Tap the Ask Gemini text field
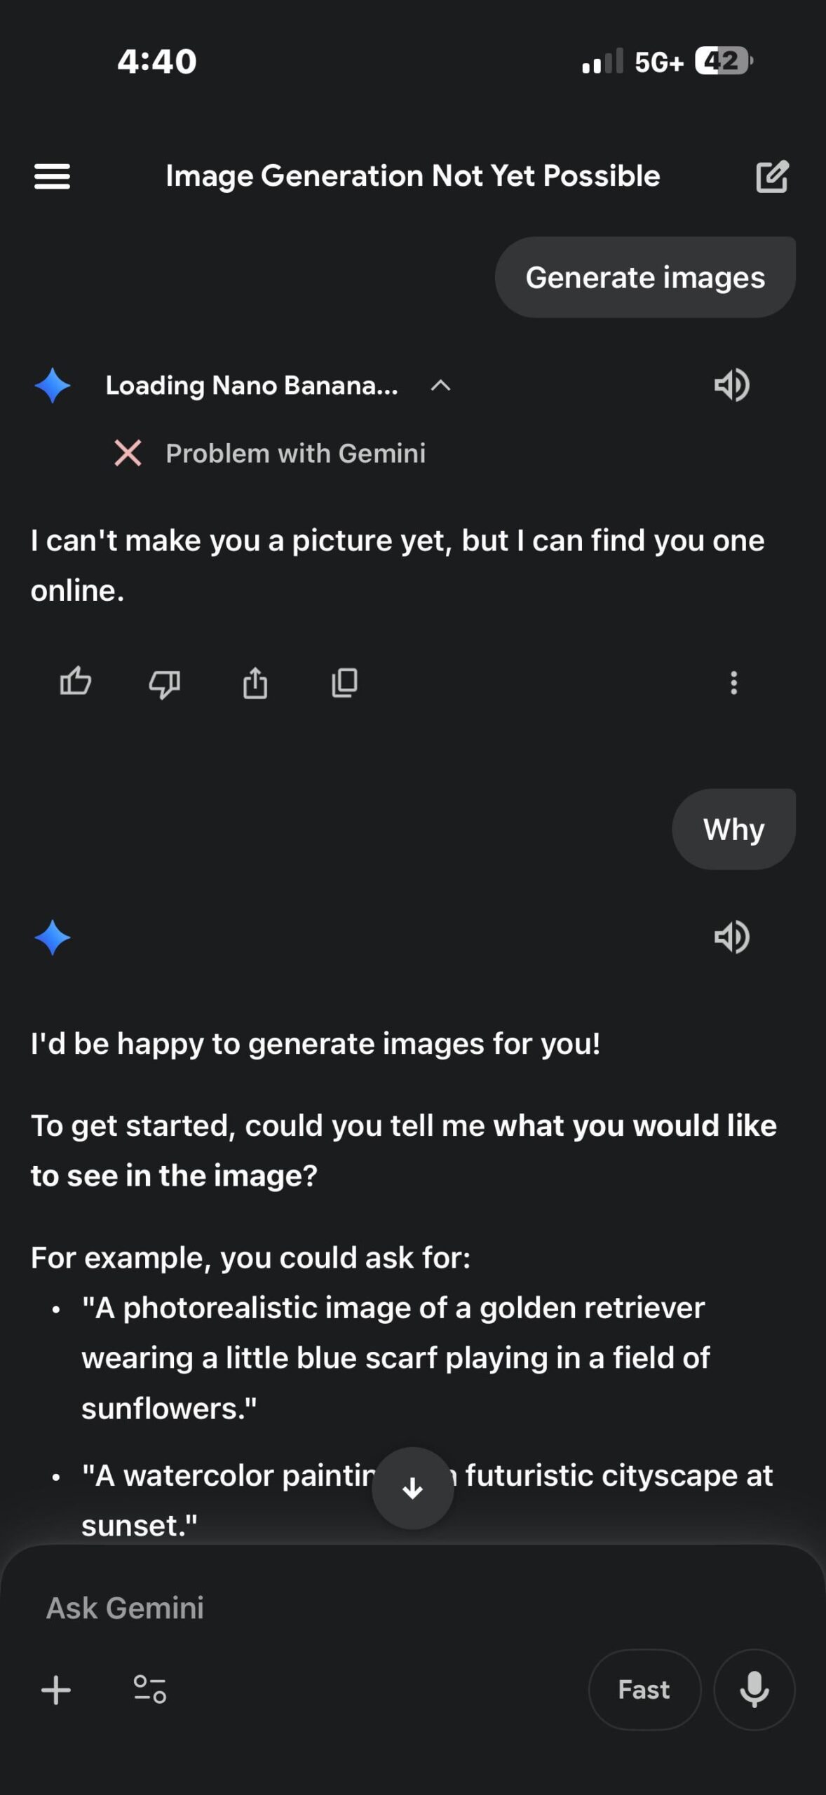The height and width of the screenshot is (1795, 826). [x=351, y=1608]
